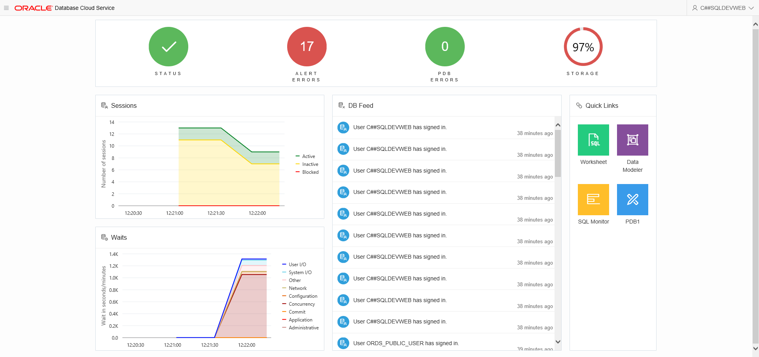759x357 pixels.
Task: Click the green Status checkmark circle
Action: click(168, 47)
